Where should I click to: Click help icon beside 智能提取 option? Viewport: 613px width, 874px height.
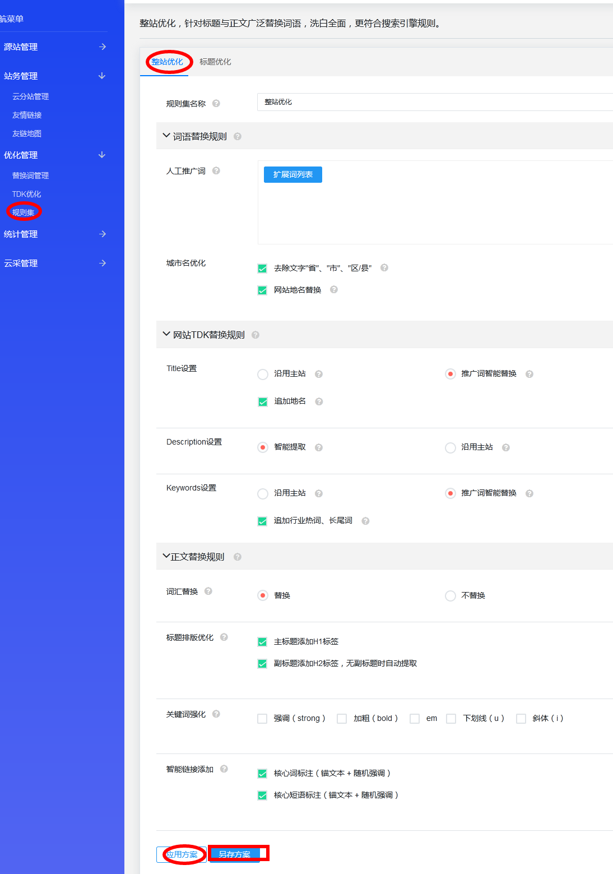(x=319, y=447)
